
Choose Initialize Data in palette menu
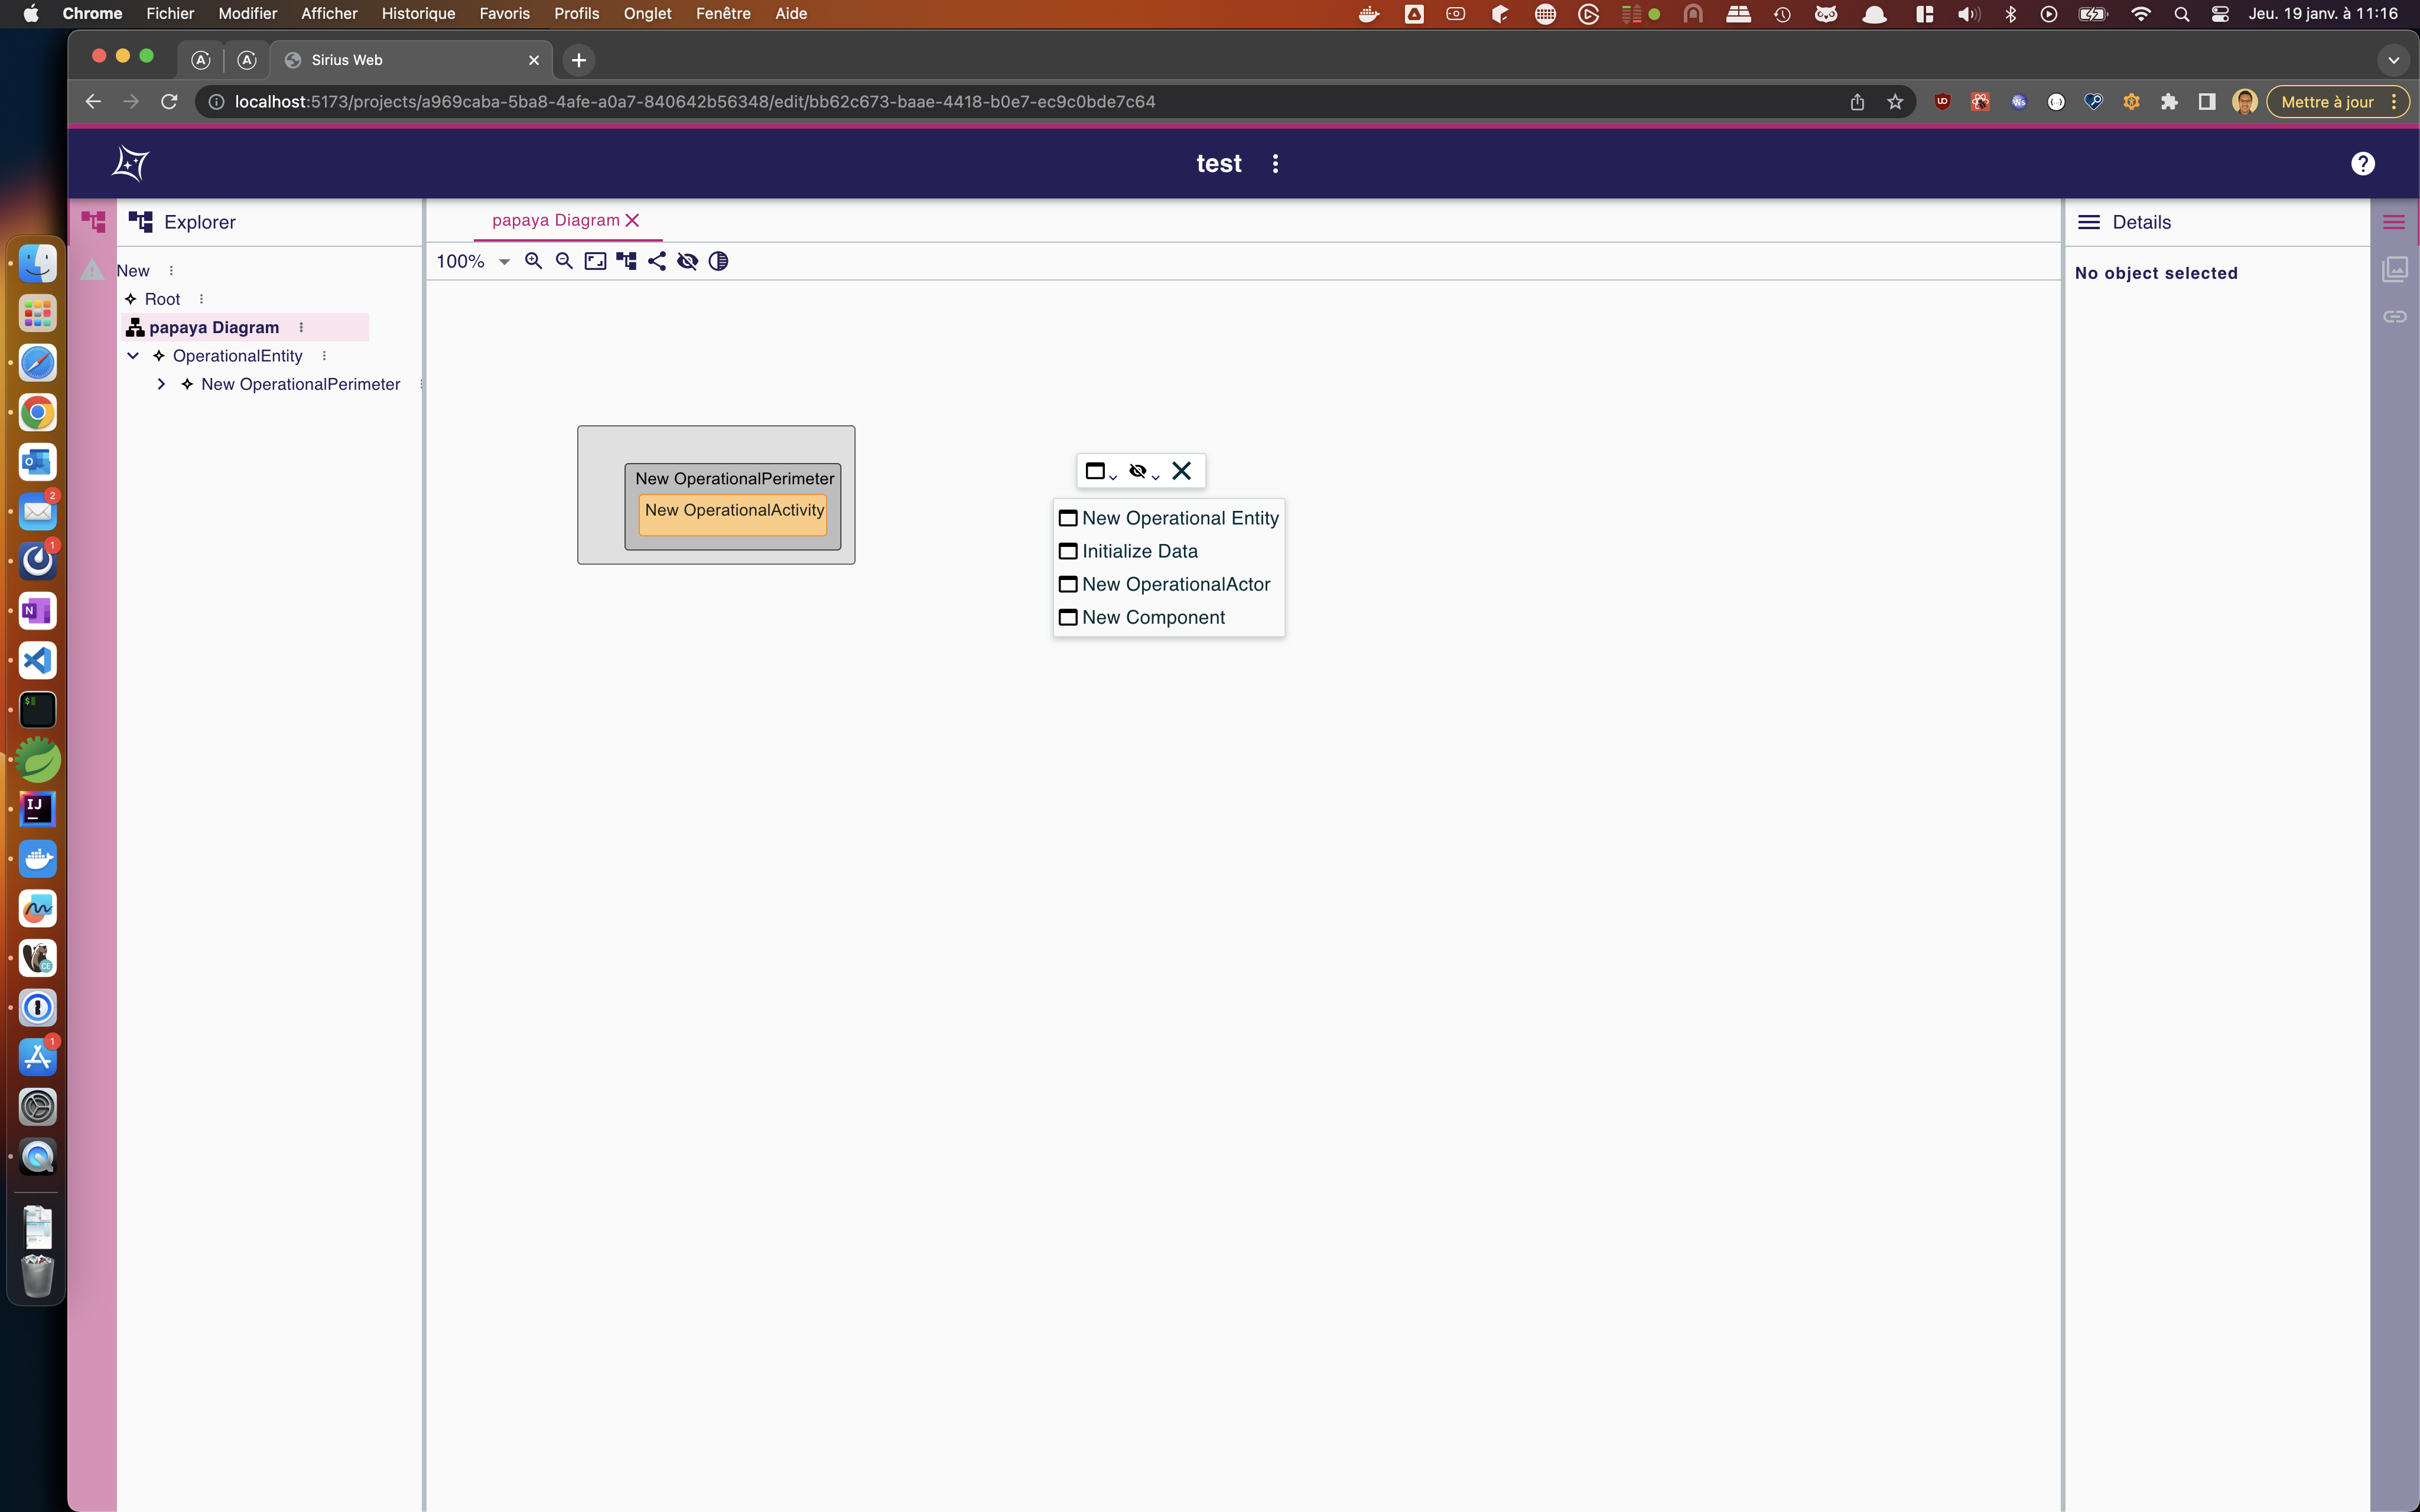(x=1139, y=551)
